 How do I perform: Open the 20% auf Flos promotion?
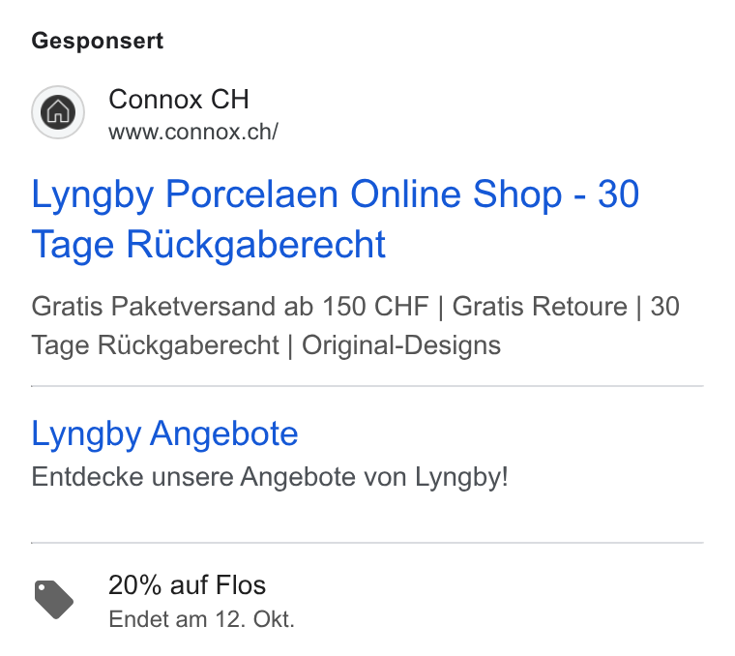click(x=187, y=585)
